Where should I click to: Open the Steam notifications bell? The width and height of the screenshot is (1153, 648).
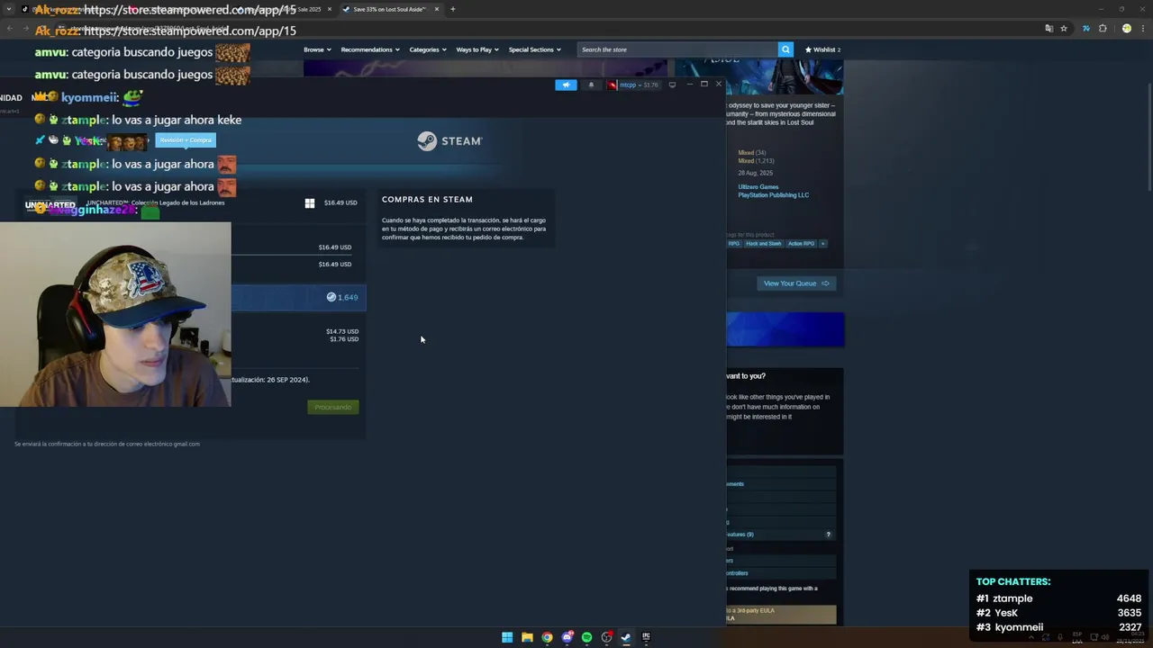591,85
